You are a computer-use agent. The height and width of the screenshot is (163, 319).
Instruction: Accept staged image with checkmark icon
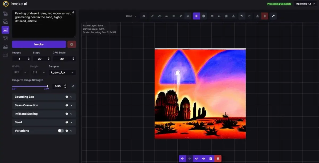pos(196,159)
